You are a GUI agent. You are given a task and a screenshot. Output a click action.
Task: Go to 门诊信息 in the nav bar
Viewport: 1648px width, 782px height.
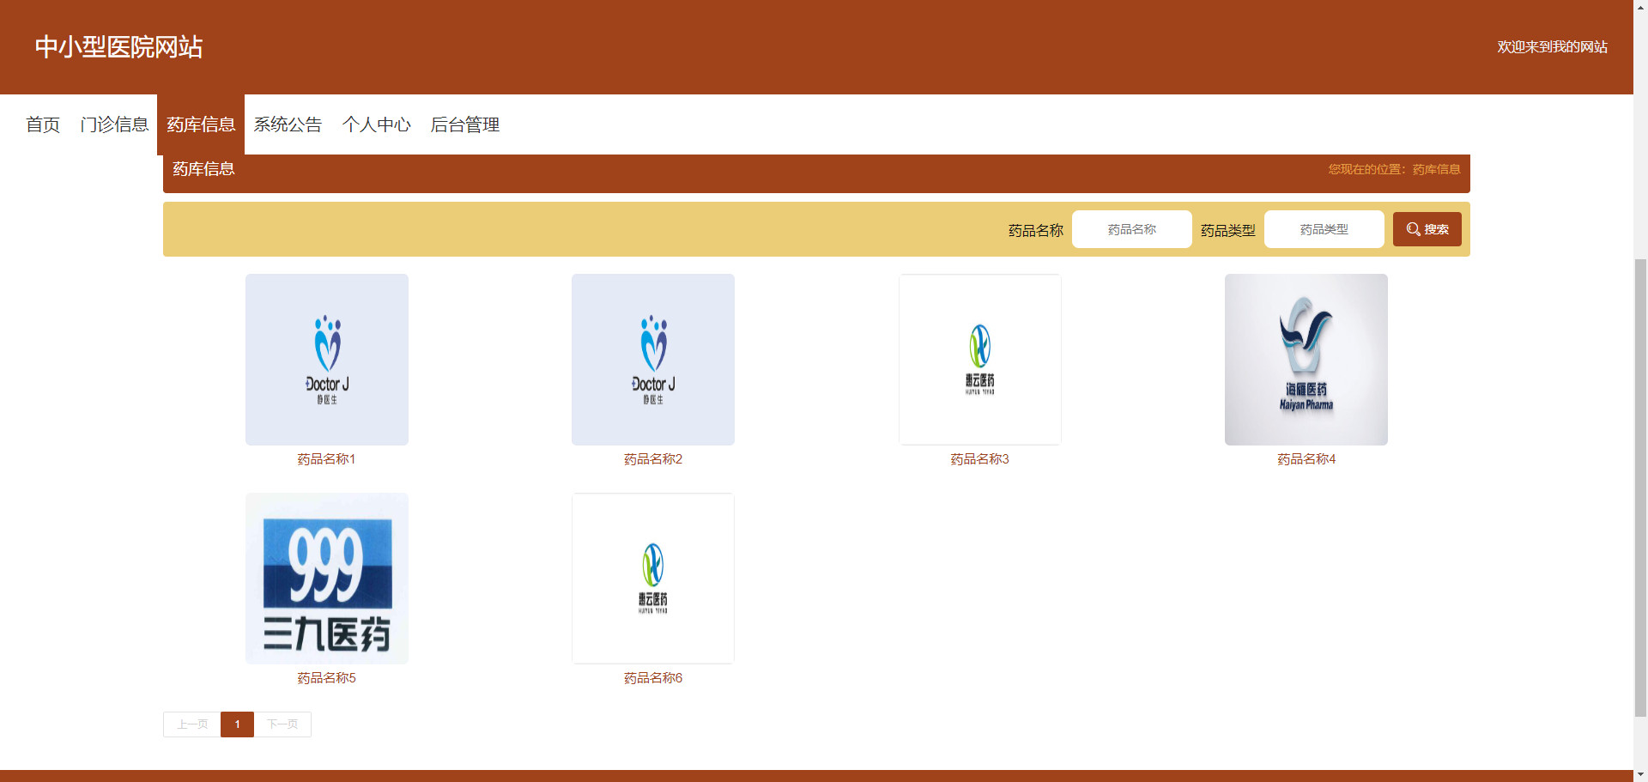click(114, 124)
